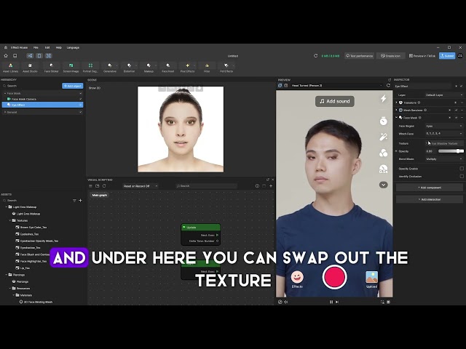466x349 pixels.
Task: Select the Main graph tab
Action: (x=99, y=195)
